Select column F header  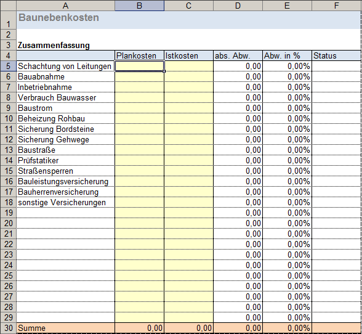336,6
